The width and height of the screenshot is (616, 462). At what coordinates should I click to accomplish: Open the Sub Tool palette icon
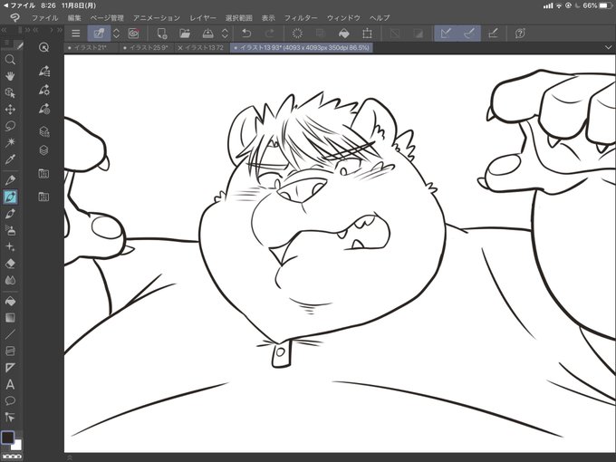click(x=44, y=71)
